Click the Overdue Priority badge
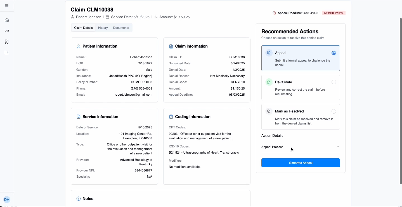402x207 pixels. 334,13
